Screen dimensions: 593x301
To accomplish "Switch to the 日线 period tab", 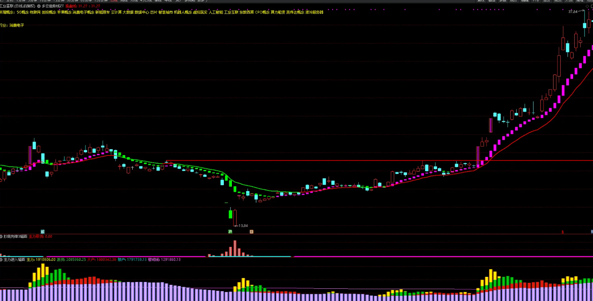I will click(114, 1).
